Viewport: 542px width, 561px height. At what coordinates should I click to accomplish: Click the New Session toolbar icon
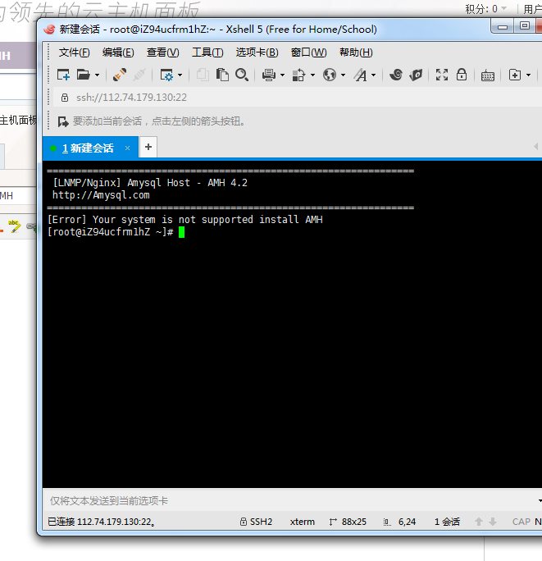point(63,75)
